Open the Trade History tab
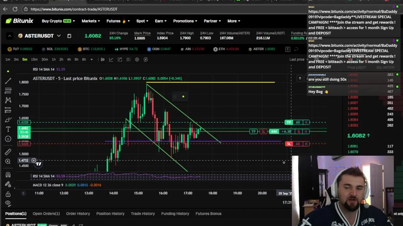The image size is (403, 226). click(143, 213)
